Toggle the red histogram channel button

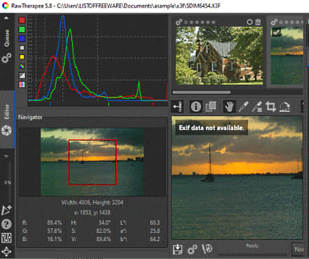coord(22,20)
